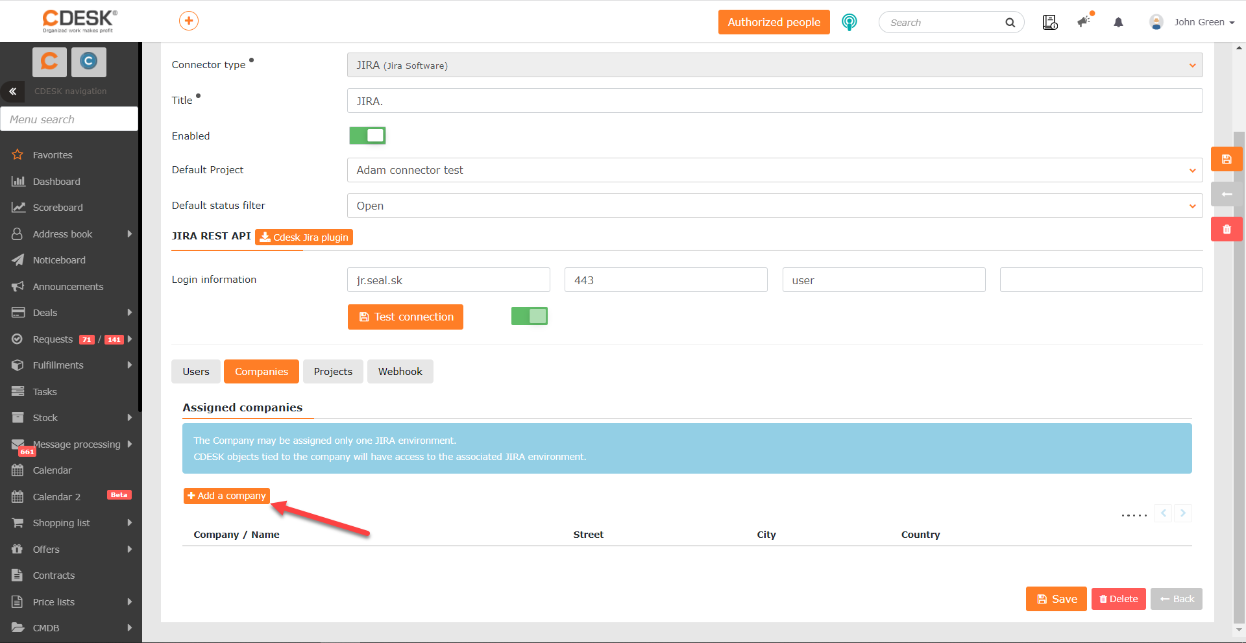Click the Shopping list cart icon
Viewport: 1246px width, 643px height.
(18, 523)
